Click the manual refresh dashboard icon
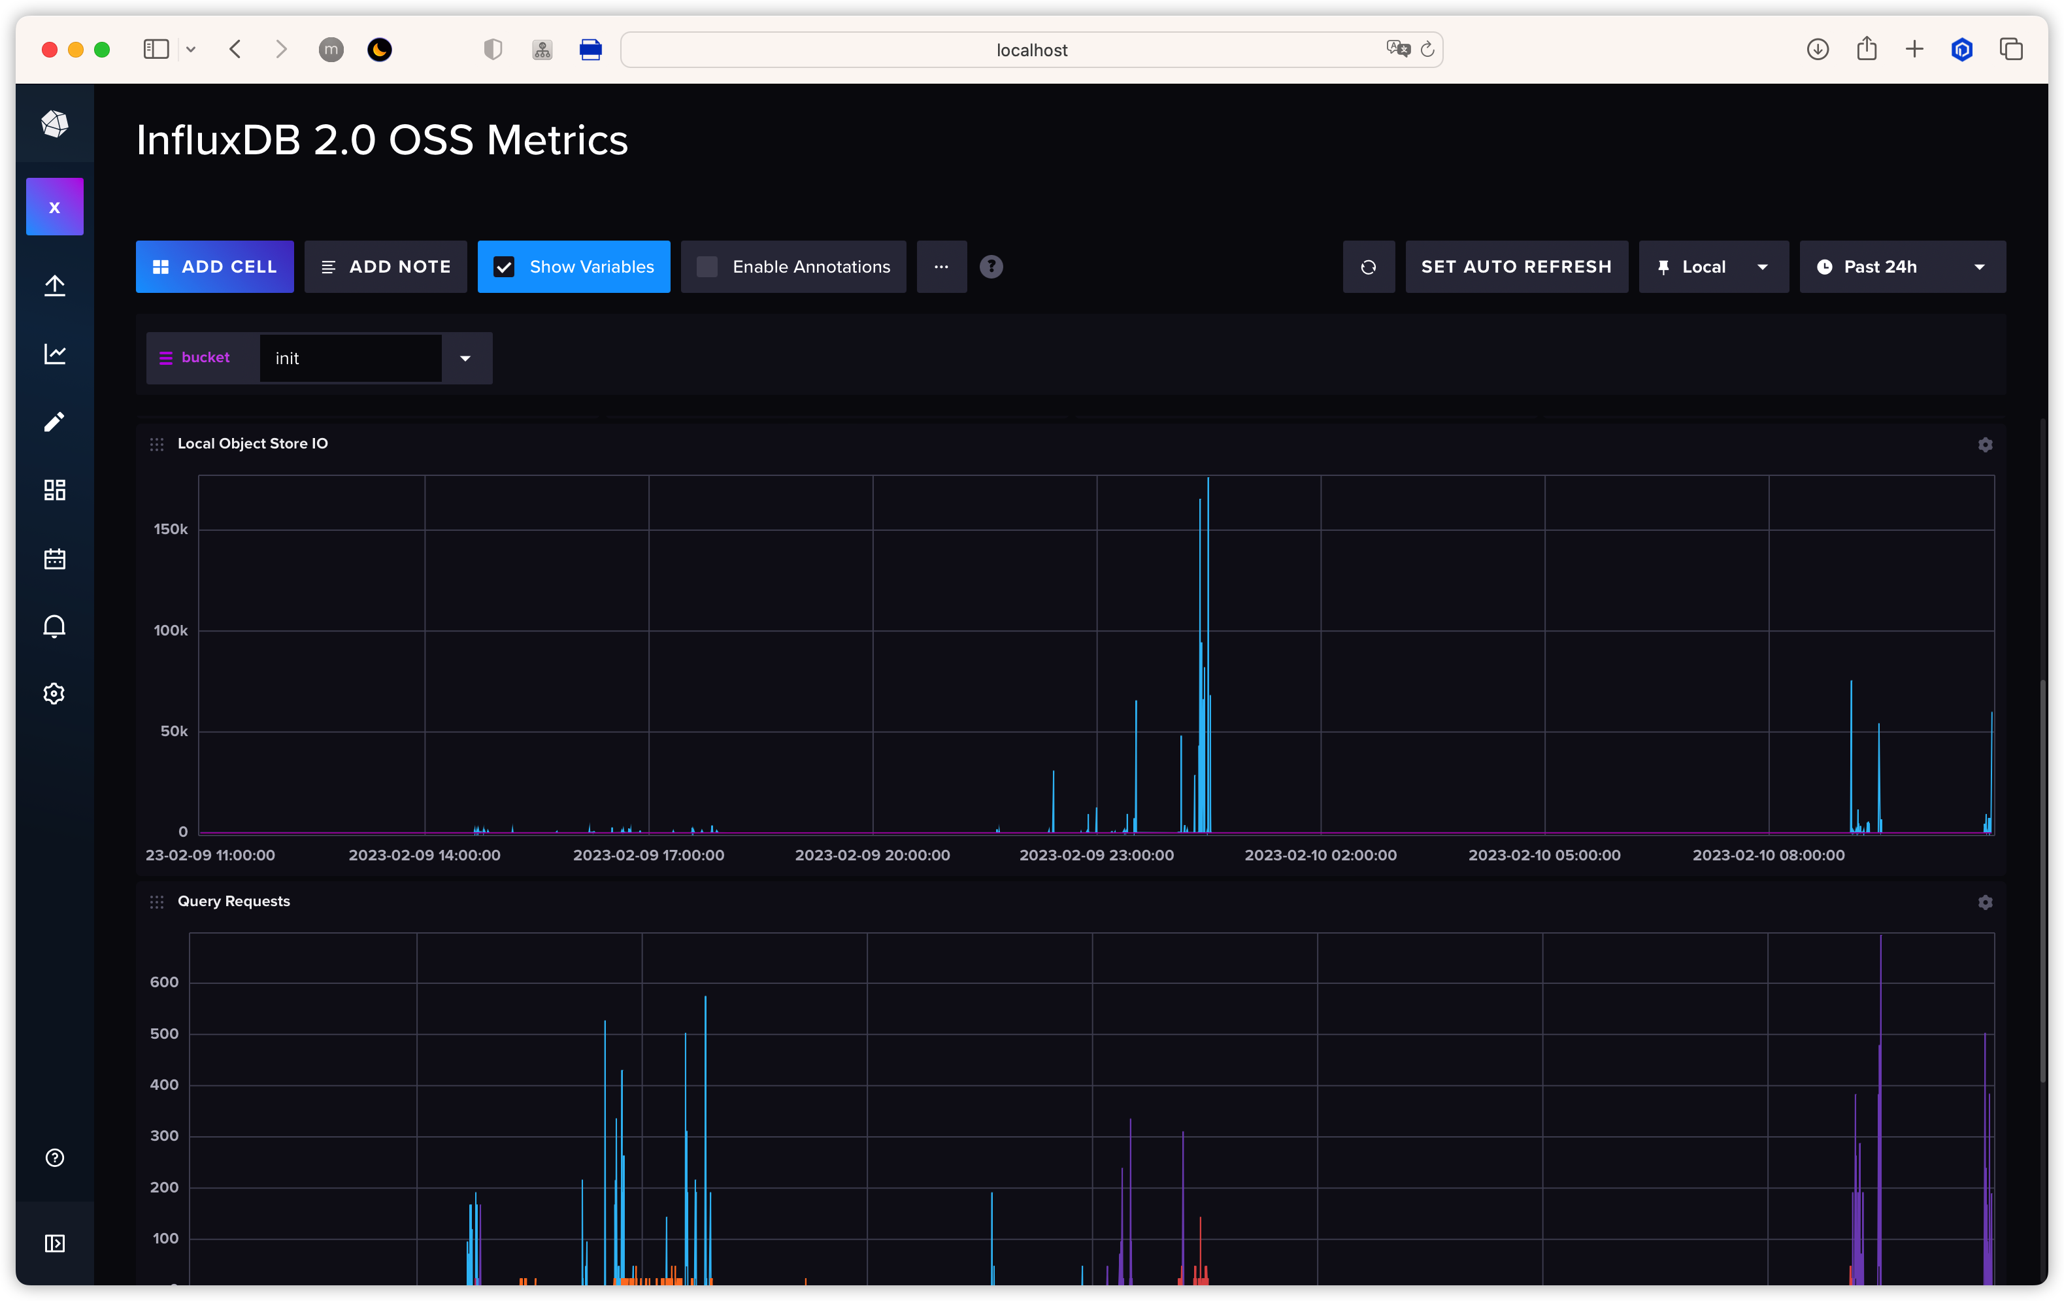Viewport: 2064px width, 1301px height. pyautogui.click(x=1368, y=267)
